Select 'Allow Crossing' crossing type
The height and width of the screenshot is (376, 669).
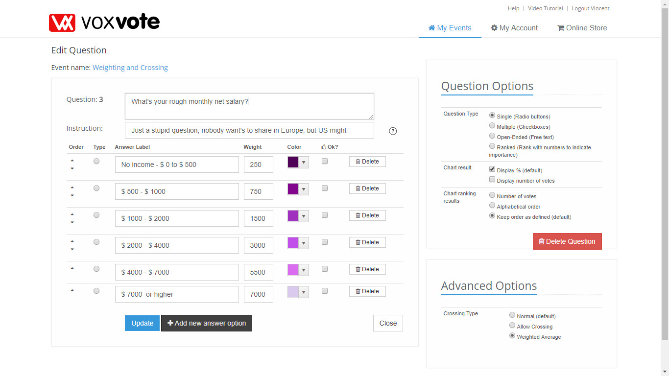512,326
